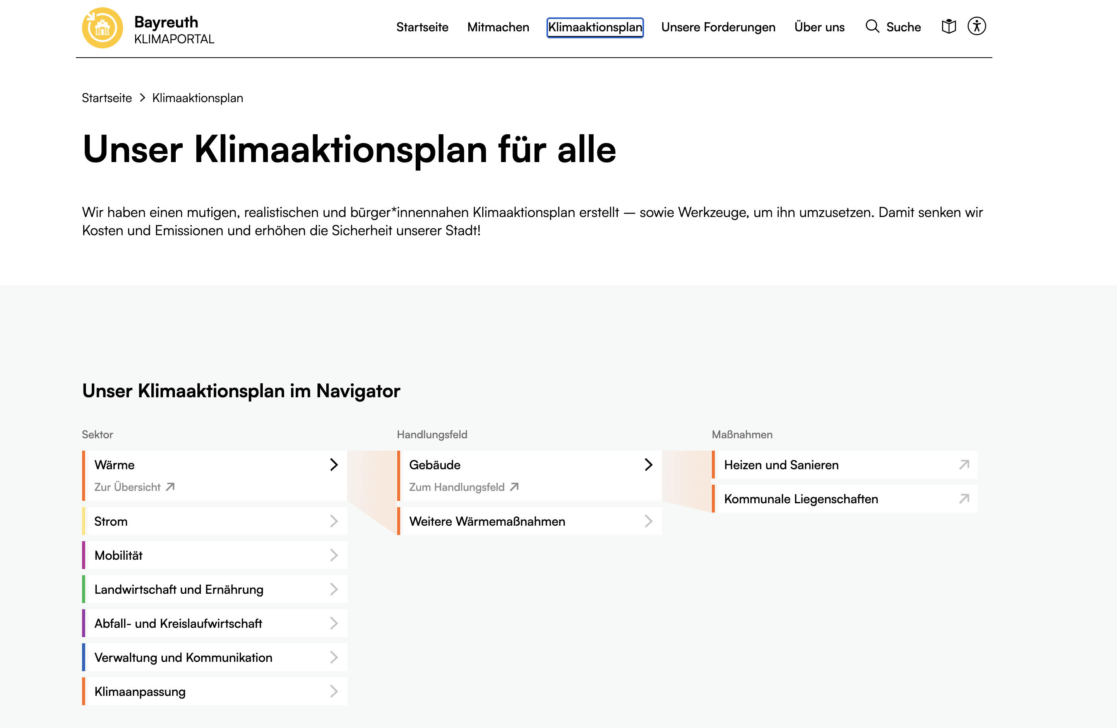Open Unsere Forderungen in the navigation
Image resolution: width=1117 pixels, height=728 pixels.
(718, 27)
